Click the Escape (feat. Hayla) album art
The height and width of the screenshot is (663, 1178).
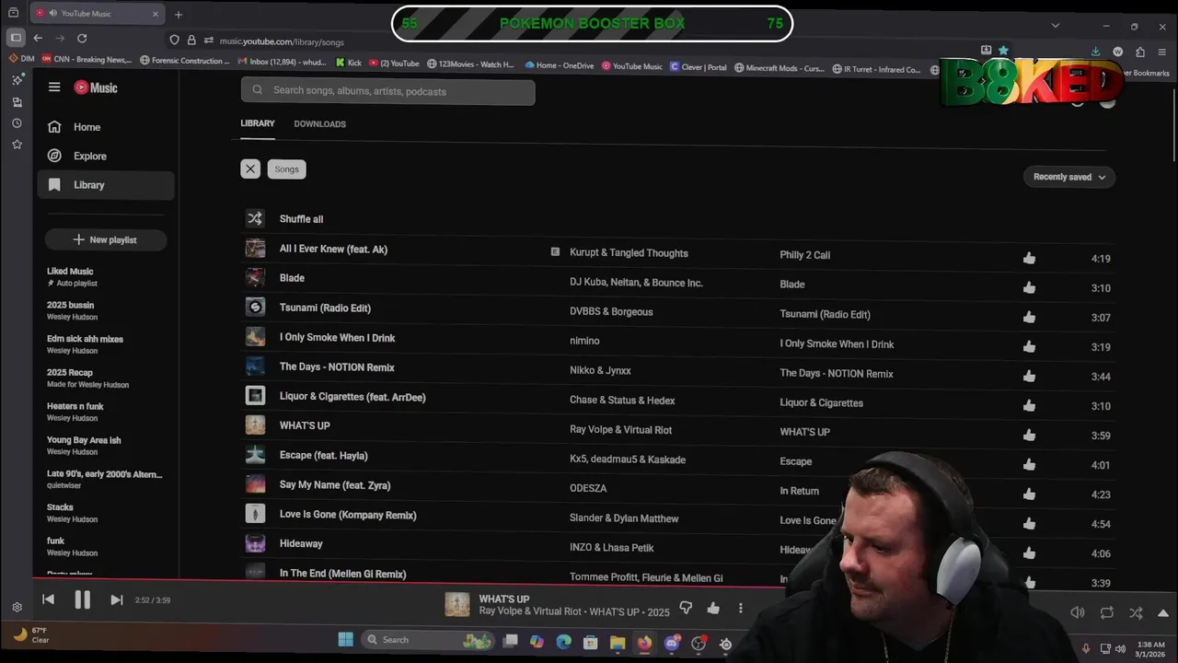click(x=255, y=455)
